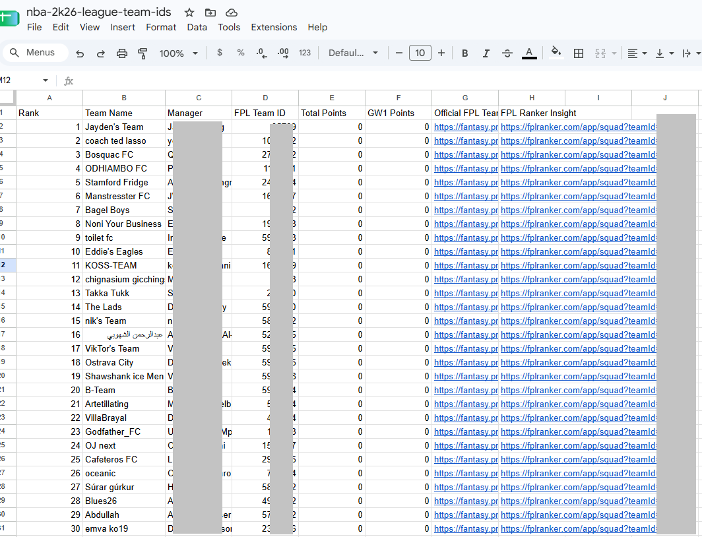Open the Move to folder icon

[210, 13]
